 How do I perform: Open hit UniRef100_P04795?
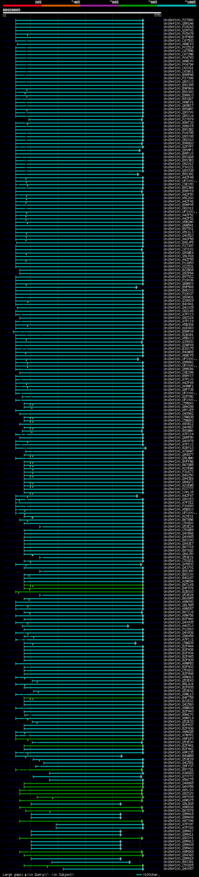(178, 133)
